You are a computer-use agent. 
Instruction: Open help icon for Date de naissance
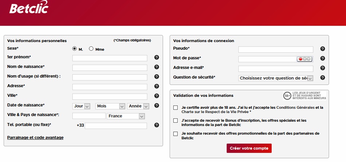click(x=157, y=105)
